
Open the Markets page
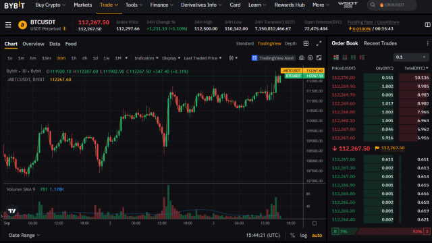[82, 5]
